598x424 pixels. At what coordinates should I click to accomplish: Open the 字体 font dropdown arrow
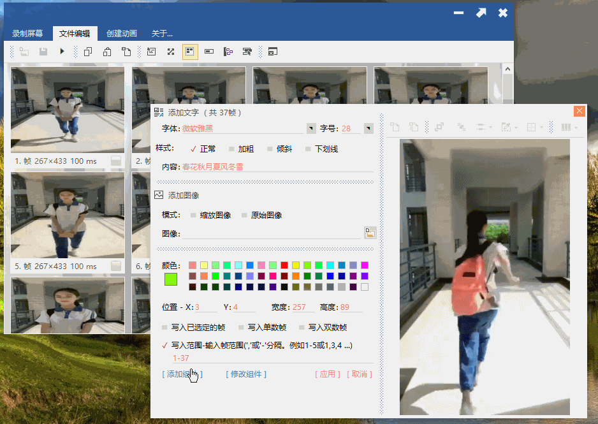pos(311,129)
